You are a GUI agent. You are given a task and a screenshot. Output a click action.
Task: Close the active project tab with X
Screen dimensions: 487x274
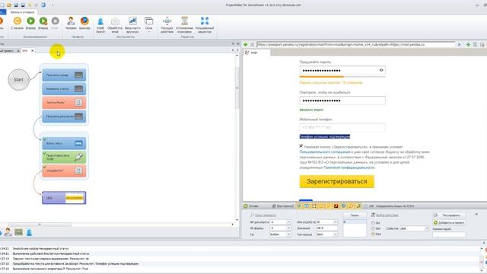(x=32, y=50)
